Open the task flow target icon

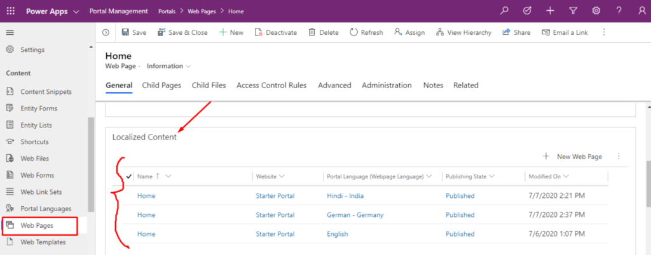coord(527,11)
